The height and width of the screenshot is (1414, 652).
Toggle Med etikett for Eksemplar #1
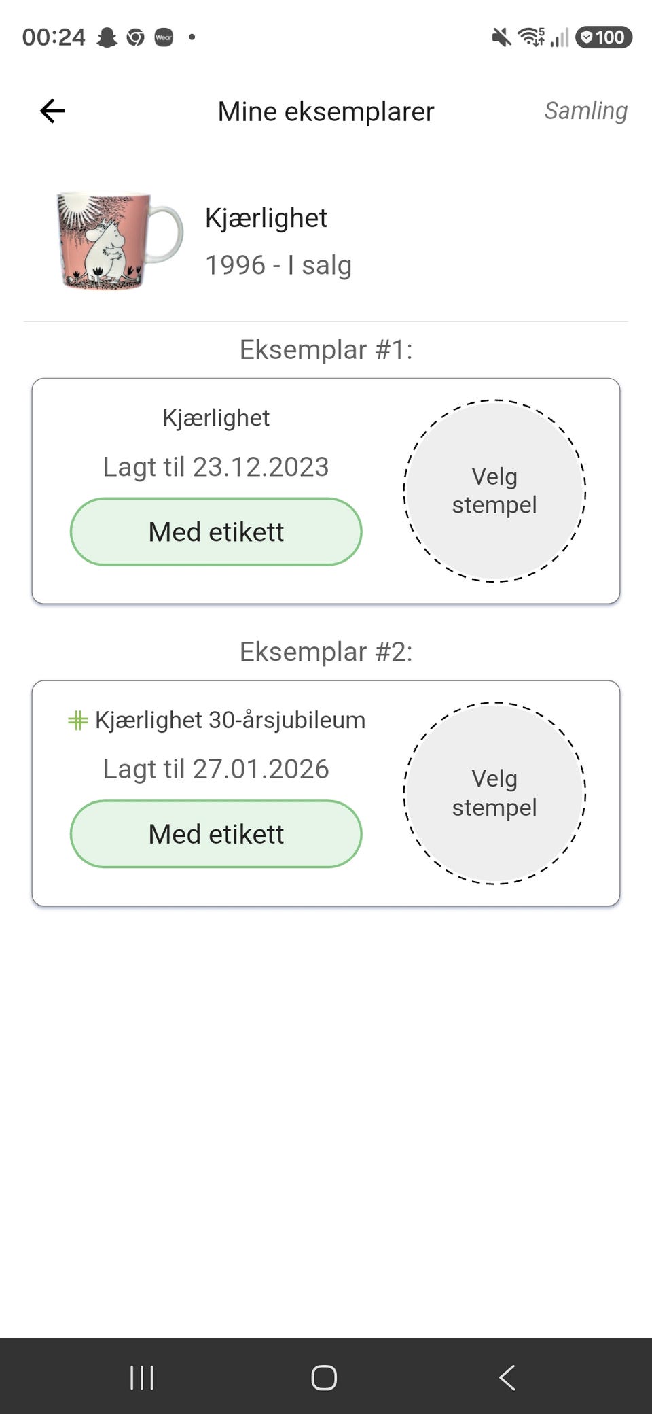[x=216, y=532]
